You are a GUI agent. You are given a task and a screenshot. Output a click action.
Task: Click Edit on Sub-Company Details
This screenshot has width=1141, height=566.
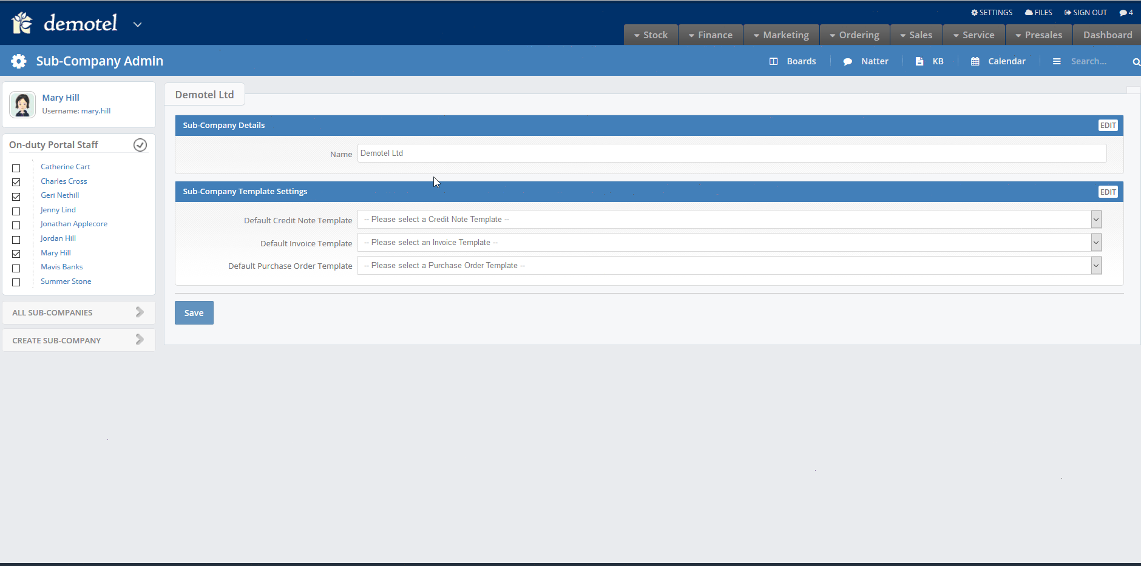click(1108, 126)
